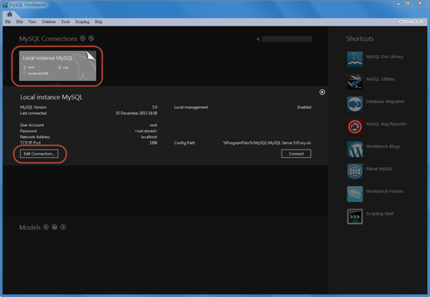Open the Tools menu
430x297 pixels.
click(x=65, y=22)
